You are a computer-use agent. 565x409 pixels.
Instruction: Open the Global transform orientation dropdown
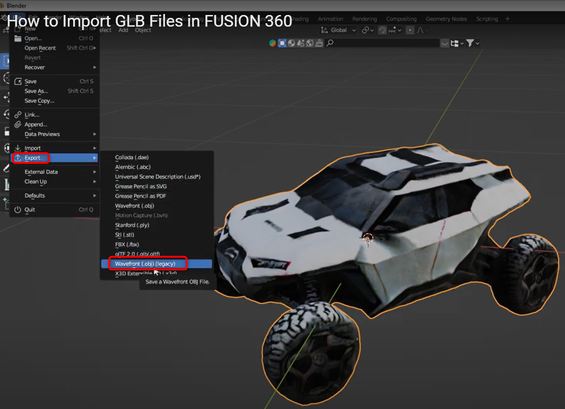tap(338, 30)
